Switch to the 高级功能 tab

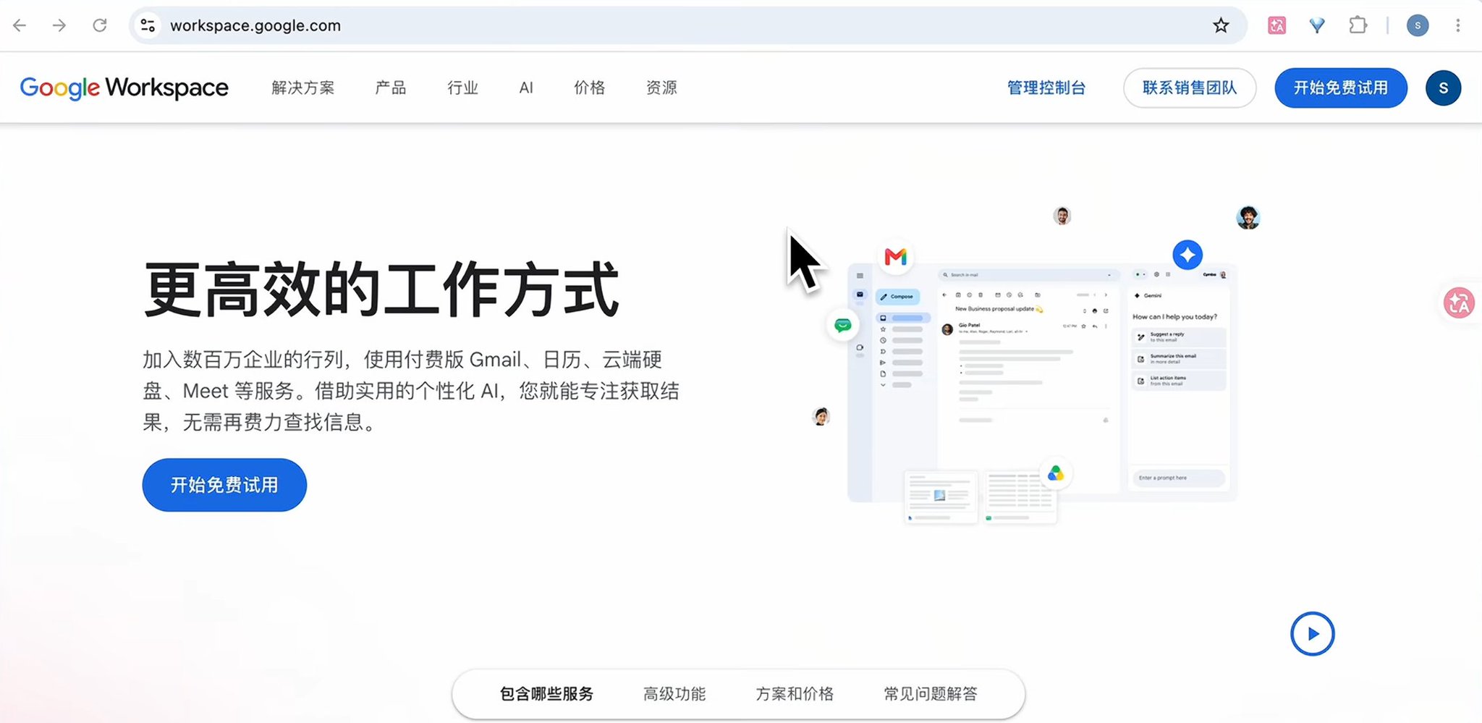pyautogui.click(x=674, y=694)
